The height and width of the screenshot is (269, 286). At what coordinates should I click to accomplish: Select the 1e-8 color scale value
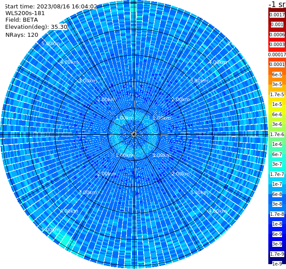(x=277, y=224)
